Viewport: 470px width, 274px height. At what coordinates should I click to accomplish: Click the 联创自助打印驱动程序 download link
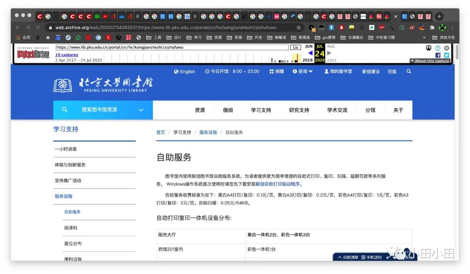[278, 184]
